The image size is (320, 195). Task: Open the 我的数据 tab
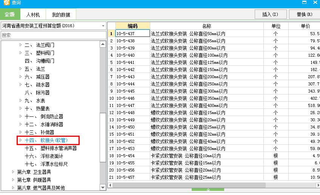click(x=61, y=14)
